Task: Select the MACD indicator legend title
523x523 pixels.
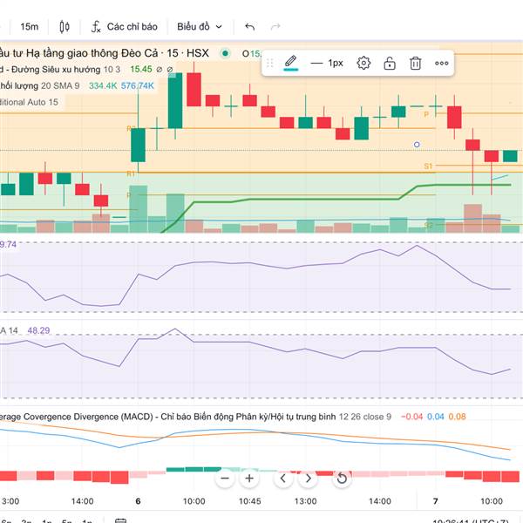Action: [x=167, y=417]
